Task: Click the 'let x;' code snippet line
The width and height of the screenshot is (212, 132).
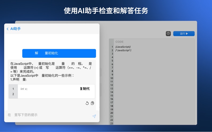Action: [x=24, y=89]
